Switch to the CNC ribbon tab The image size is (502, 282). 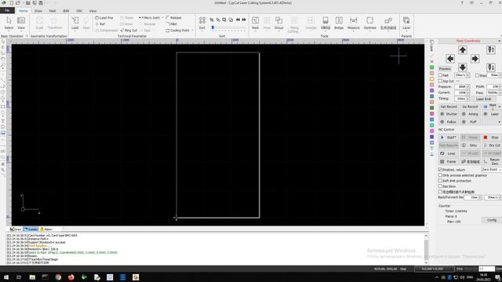pos(79,11)
